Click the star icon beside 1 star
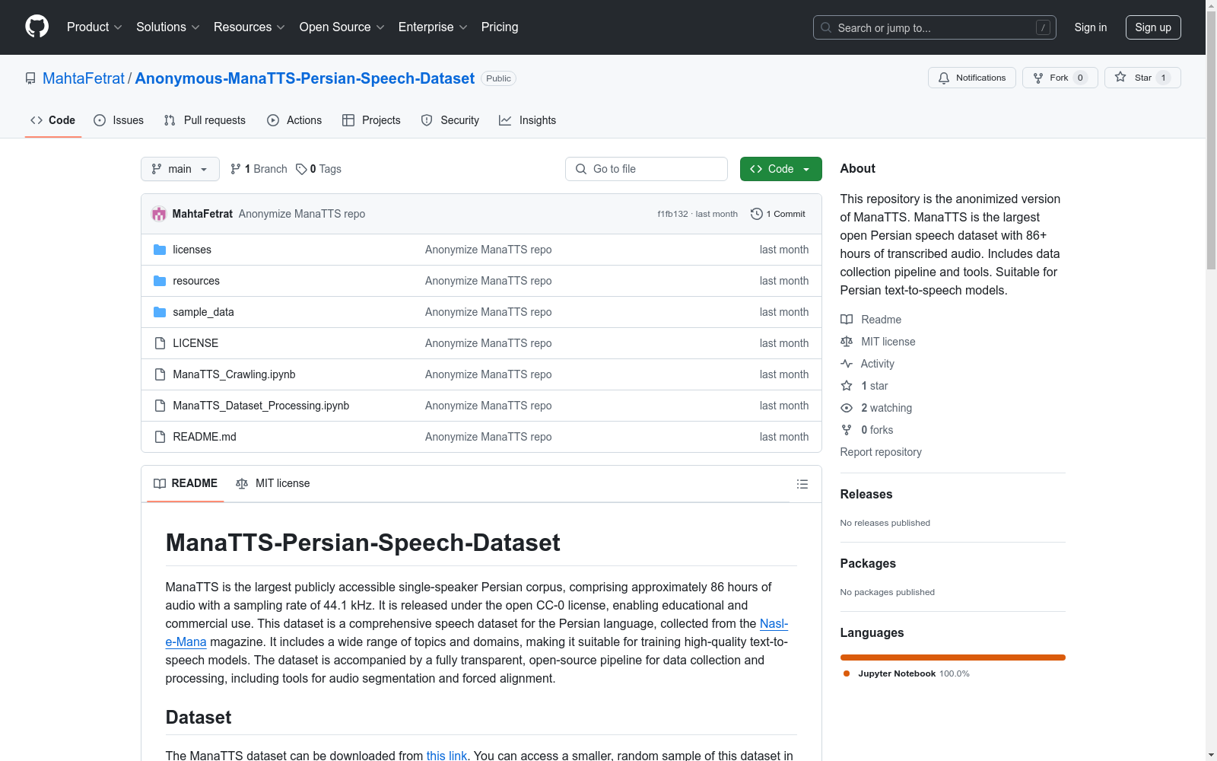 point(847,386)
